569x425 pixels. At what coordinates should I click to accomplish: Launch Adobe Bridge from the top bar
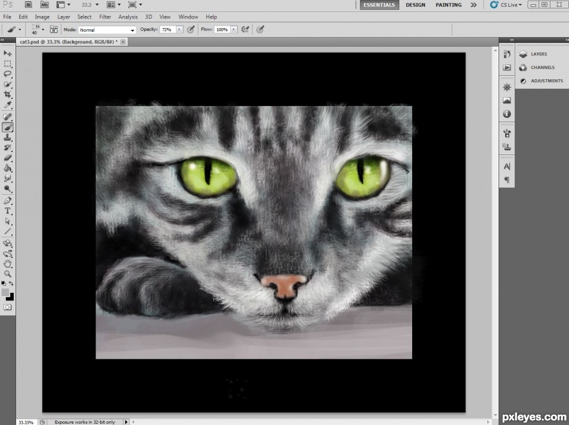coord(28,5)
